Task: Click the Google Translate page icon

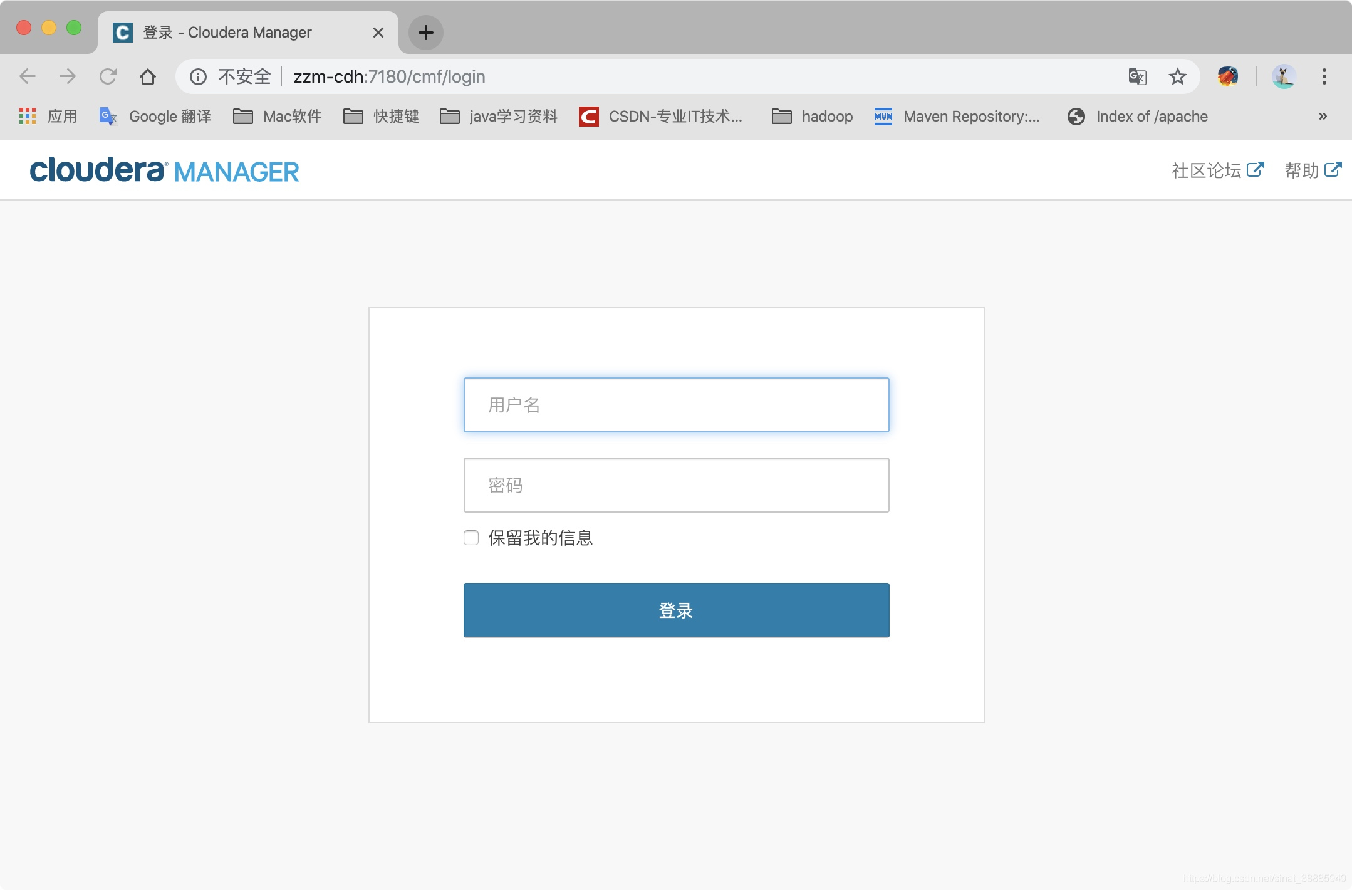Action: pos(1138,76)
